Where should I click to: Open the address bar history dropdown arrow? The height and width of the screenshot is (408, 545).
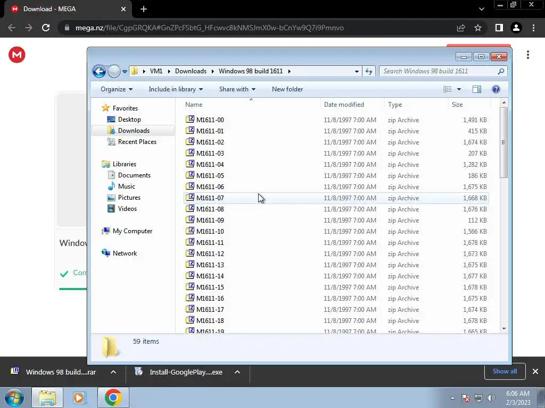point(357,72)
